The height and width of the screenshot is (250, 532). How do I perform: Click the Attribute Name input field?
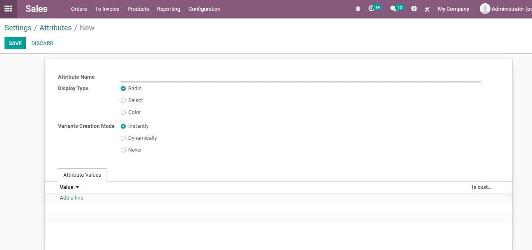pos(300,77)
